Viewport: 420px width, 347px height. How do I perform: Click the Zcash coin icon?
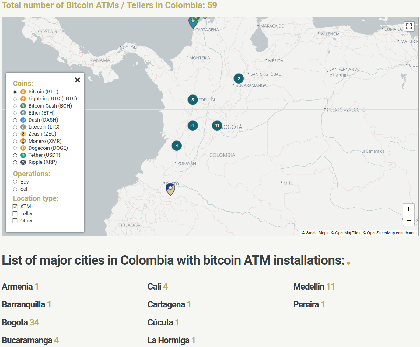click(x=23, y=134)
